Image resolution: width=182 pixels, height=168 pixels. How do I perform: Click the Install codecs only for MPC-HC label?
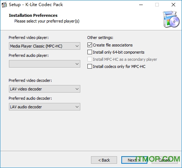pyautogui.click(x=119, y=66)
